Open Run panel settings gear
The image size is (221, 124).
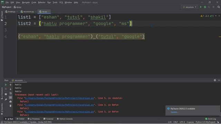215,80
